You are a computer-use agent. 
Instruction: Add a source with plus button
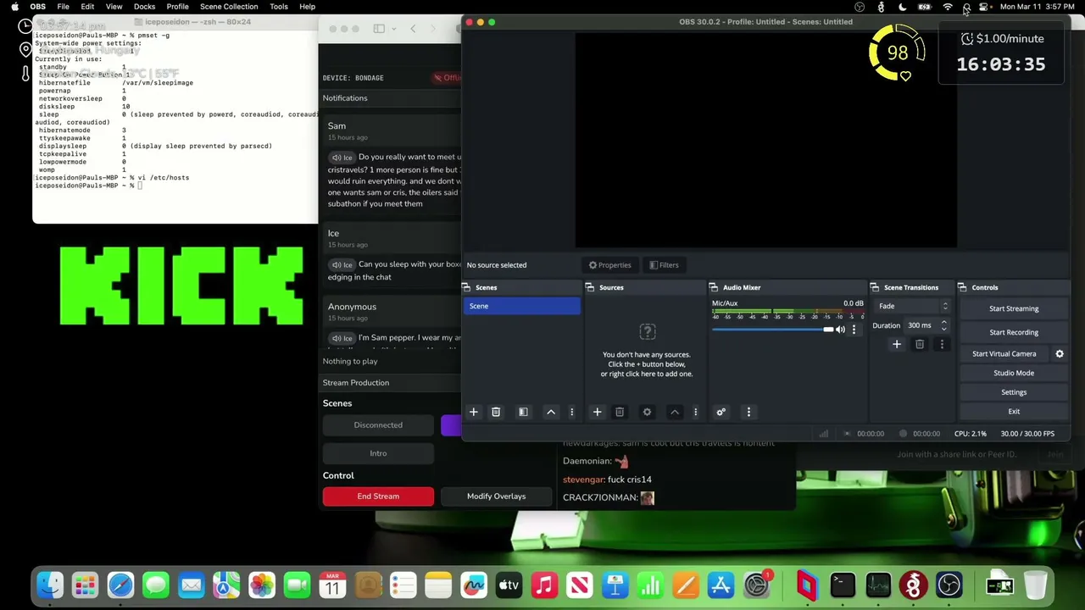(x=597, y=412)
